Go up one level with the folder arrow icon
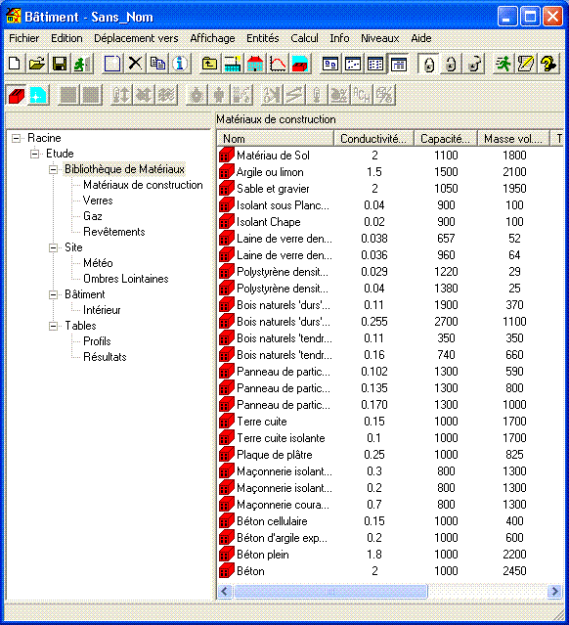 (209, 64)
